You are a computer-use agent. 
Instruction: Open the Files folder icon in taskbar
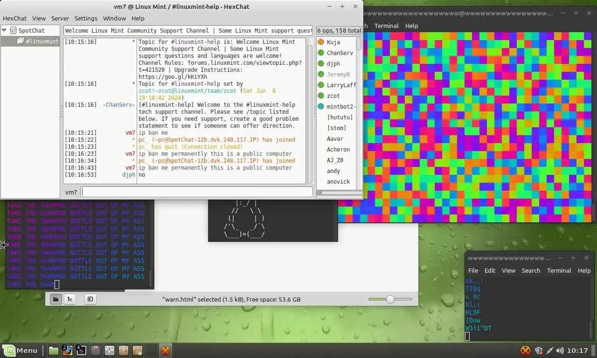point(54,350)
